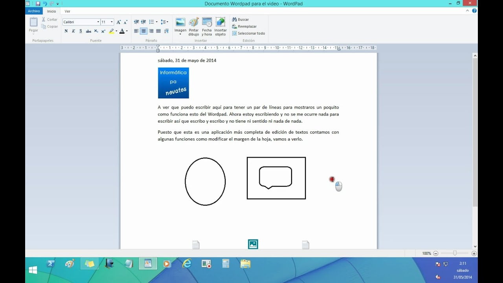503x283 pixels.
Task: Open the Archivo menu
Action: (34, 11)
